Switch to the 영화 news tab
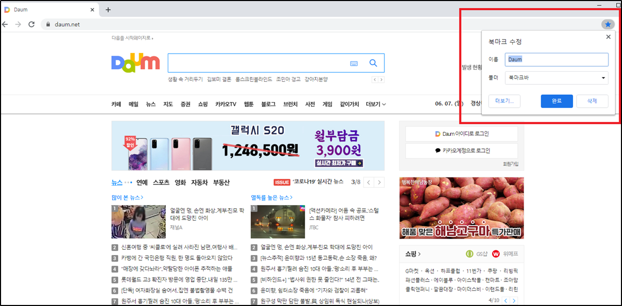 [x=180, y=182]
